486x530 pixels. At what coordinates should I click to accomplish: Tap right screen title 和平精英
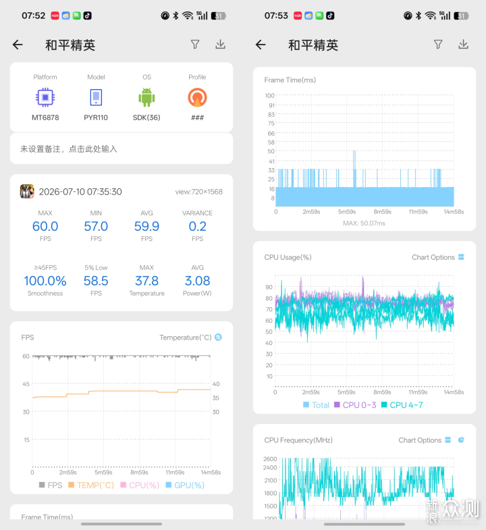313,45
